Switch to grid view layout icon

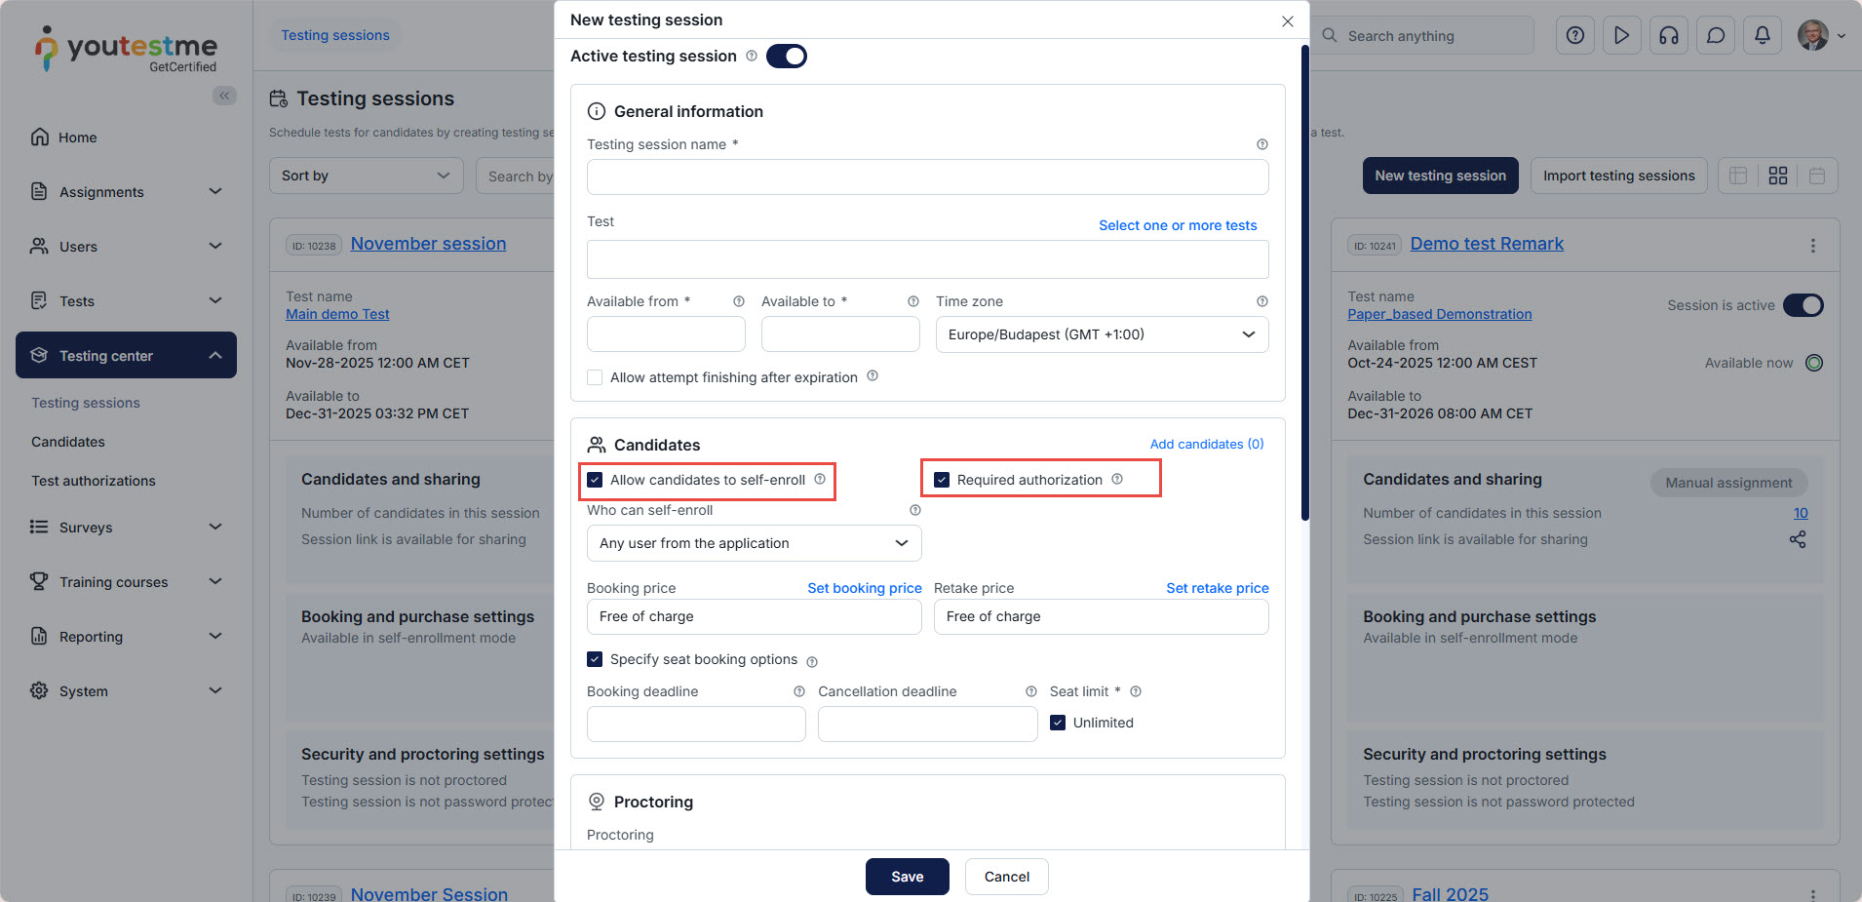(1777, 176)
